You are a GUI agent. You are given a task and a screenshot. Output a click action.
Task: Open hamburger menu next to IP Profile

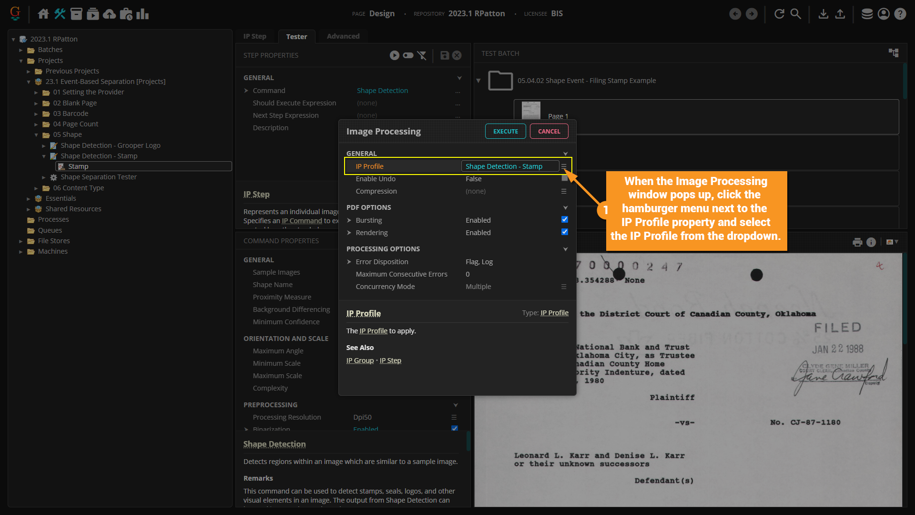pyautogui.click(x=564, y=166)
